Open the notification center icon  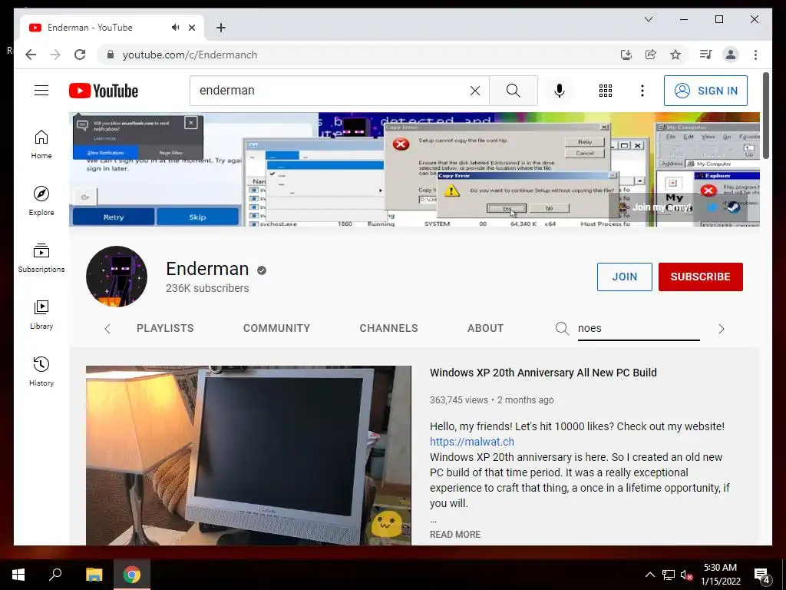pyautogui.click(x=762, y=575)
